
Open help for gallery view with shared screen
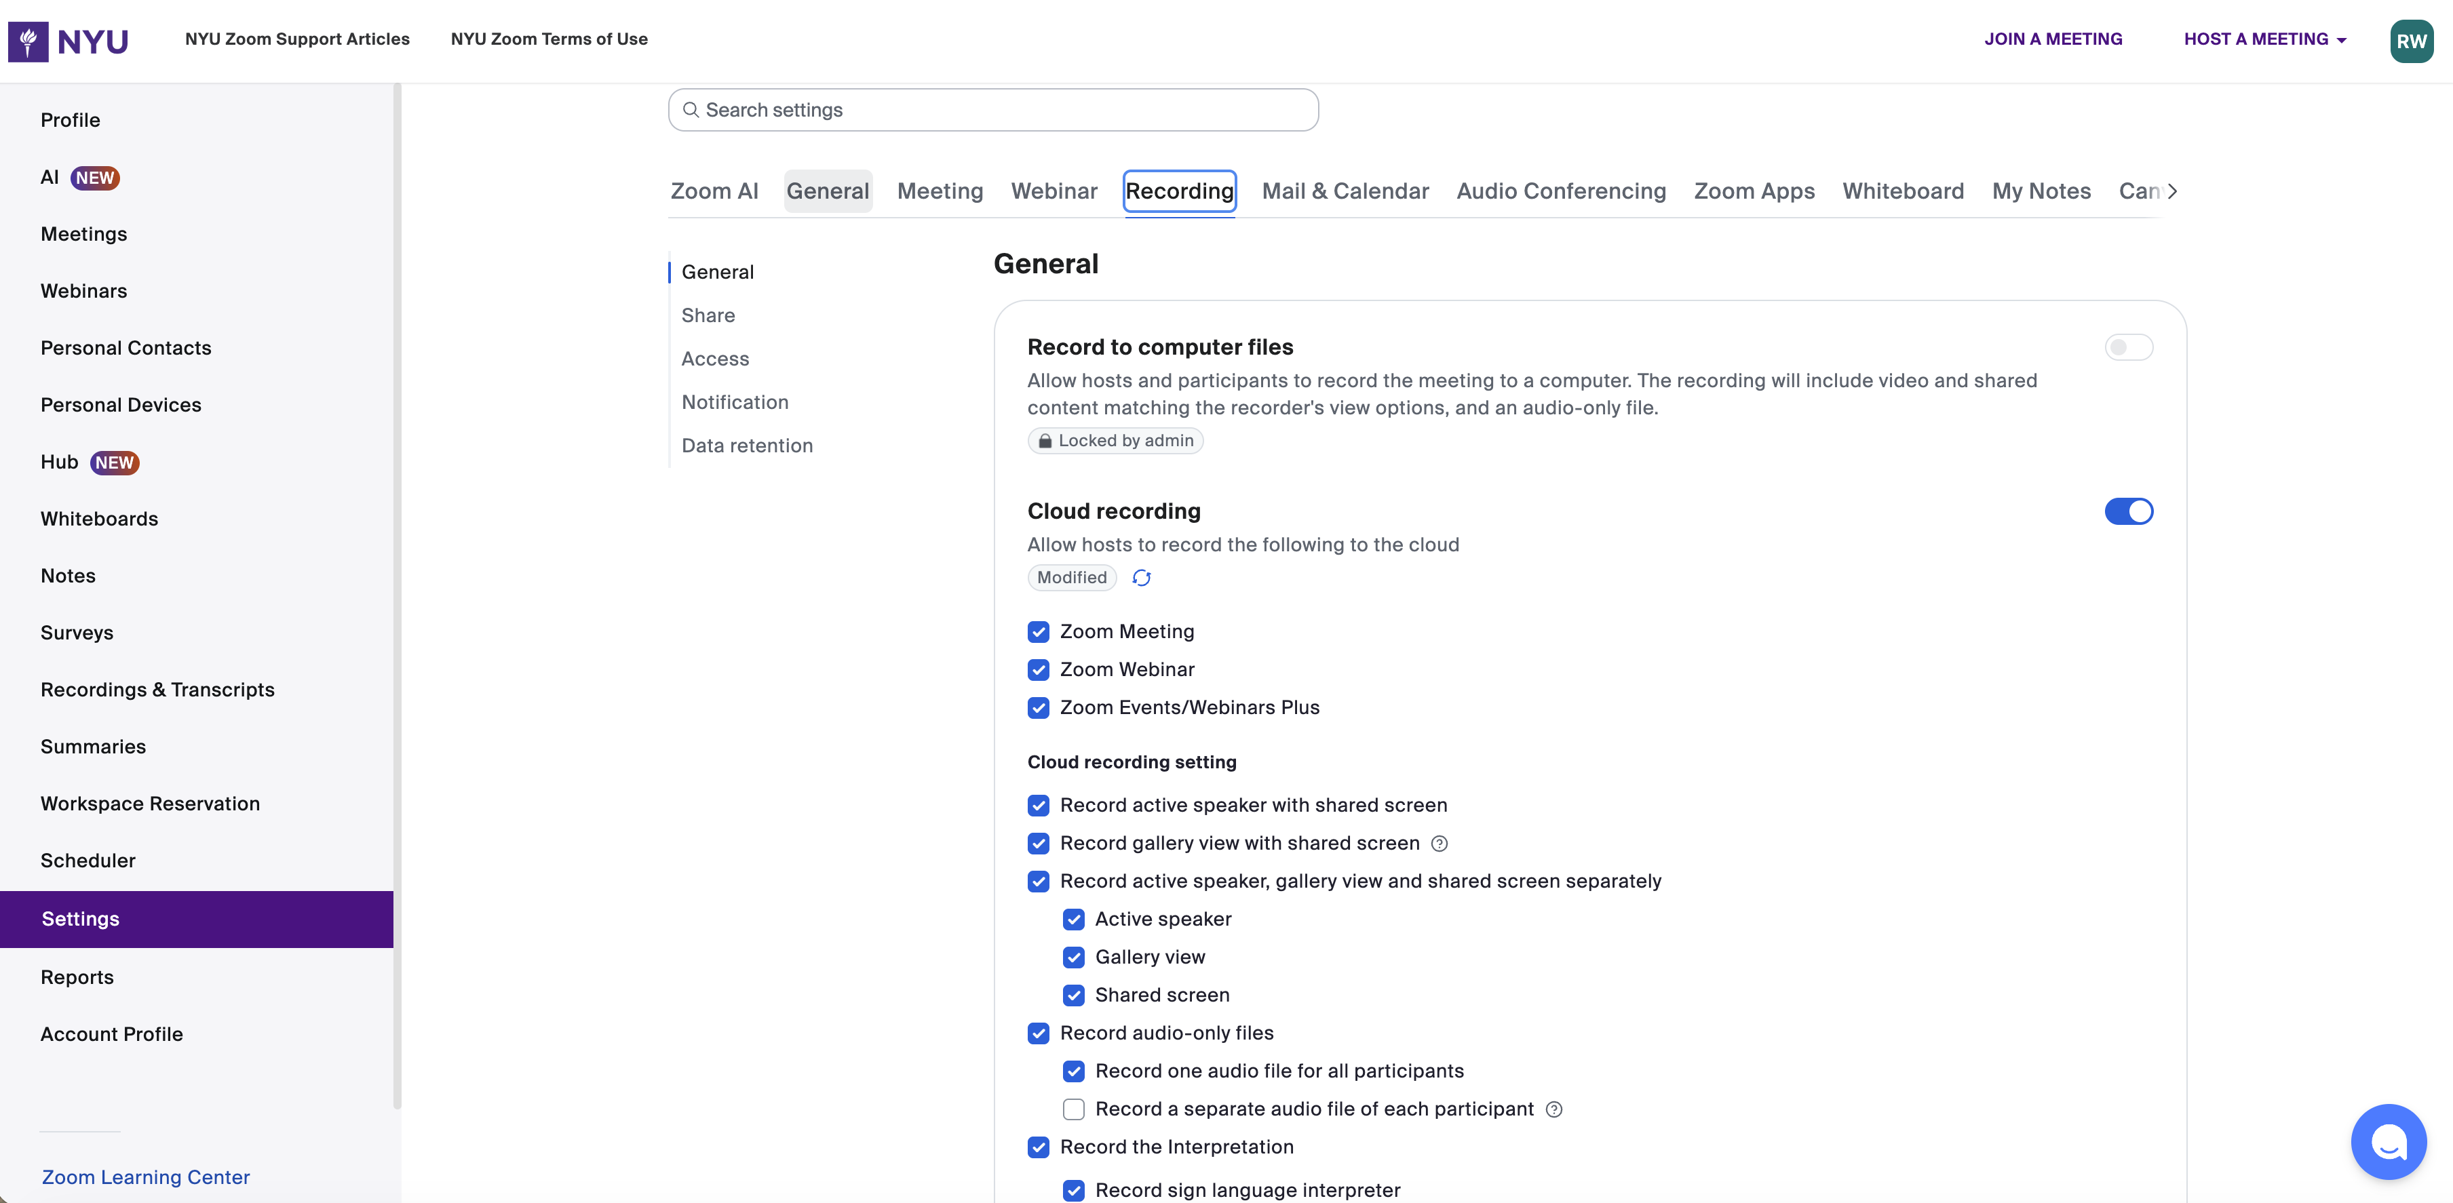click(x=1440, y=843)
